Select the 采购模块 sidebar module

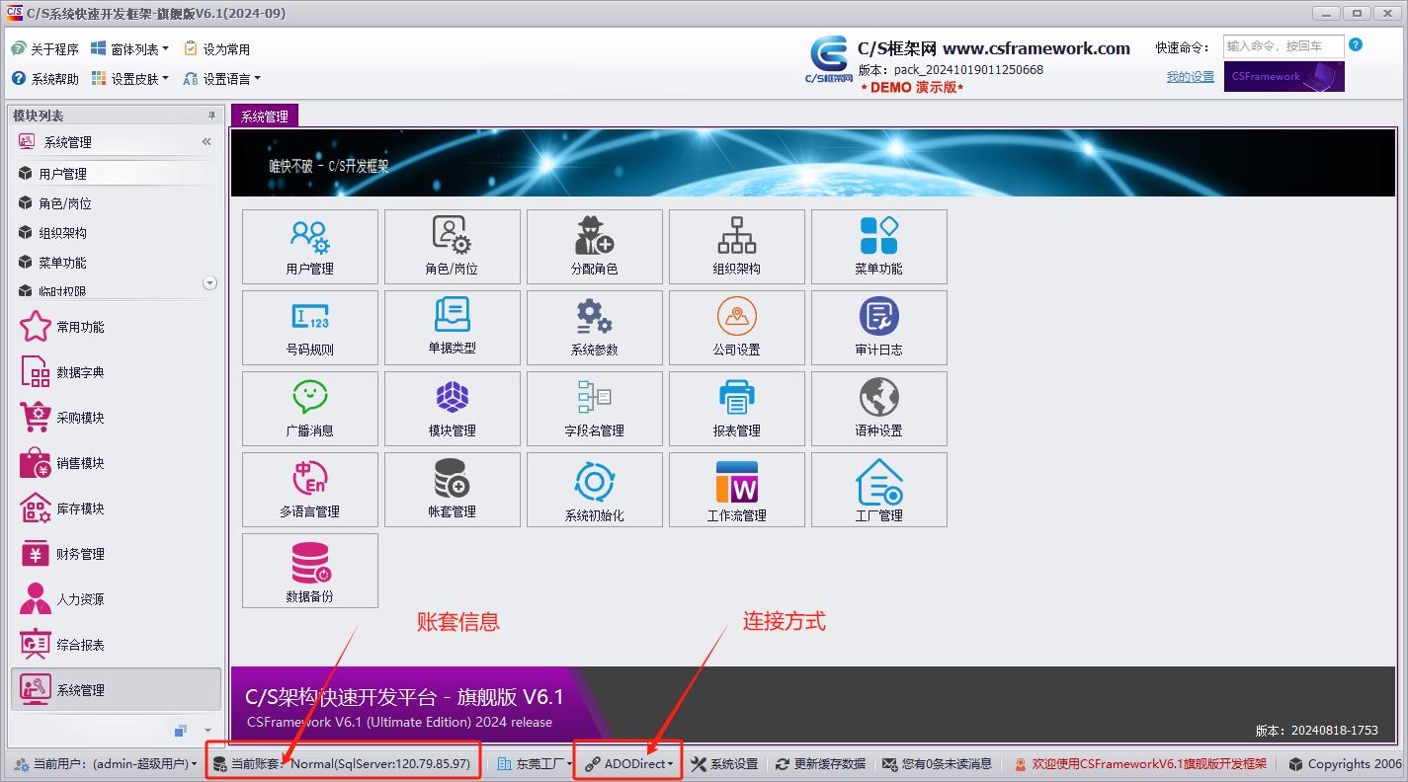79,418
